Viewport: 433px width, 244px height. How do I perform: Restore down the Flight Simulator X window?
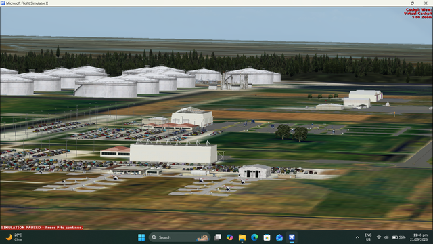[412, 3]
